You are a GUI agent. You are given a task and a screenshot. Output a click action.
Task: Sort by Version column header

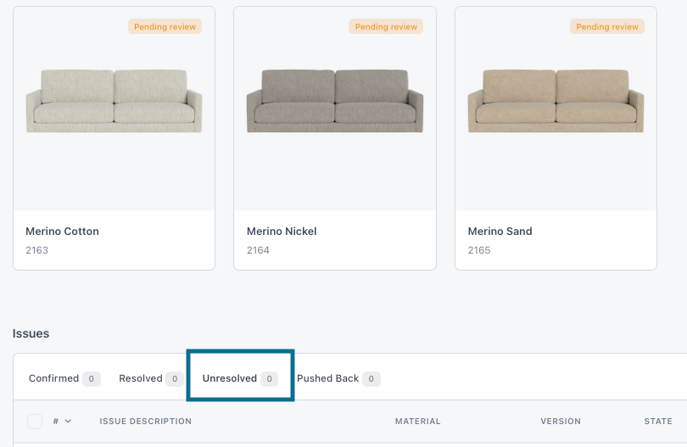click(561, 422)
